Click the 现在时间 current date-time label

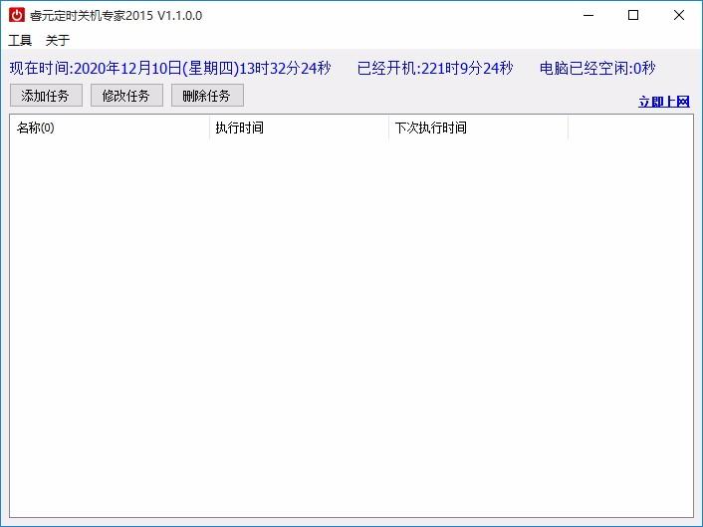click(x=169, y=69)
